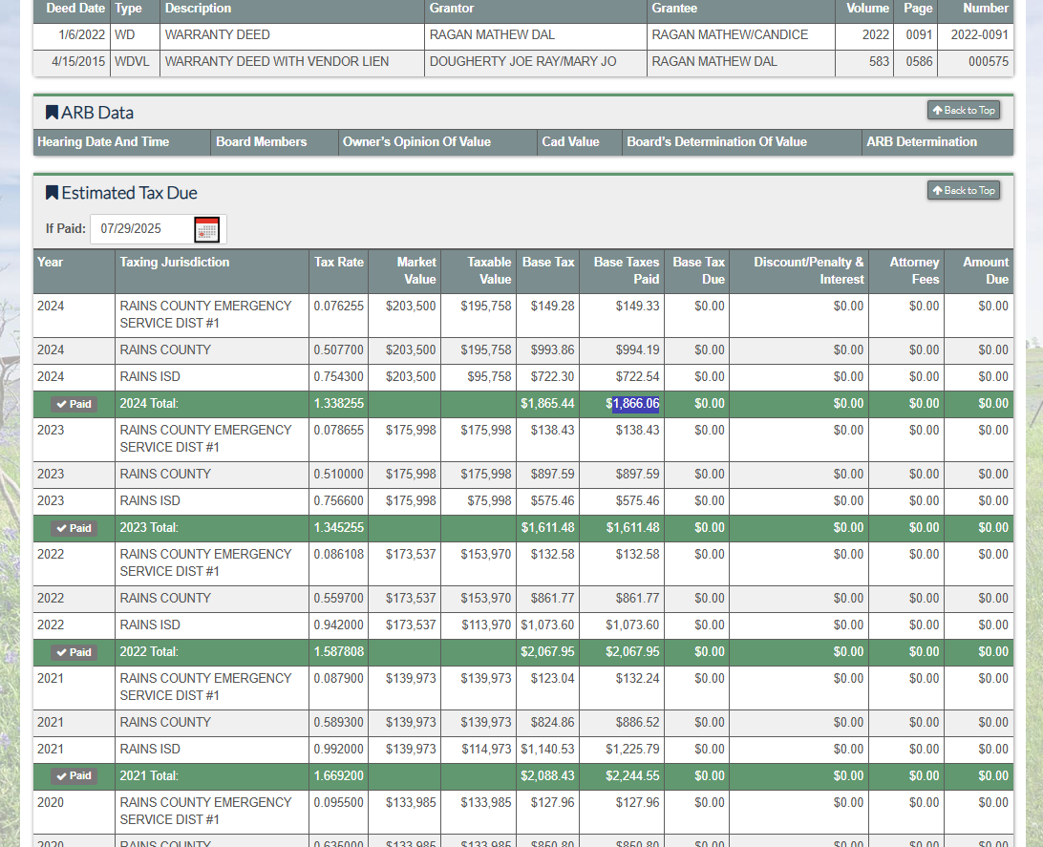
Task: Click Back to Top in Estimated Tax Due
Action: tap(963, 191)
